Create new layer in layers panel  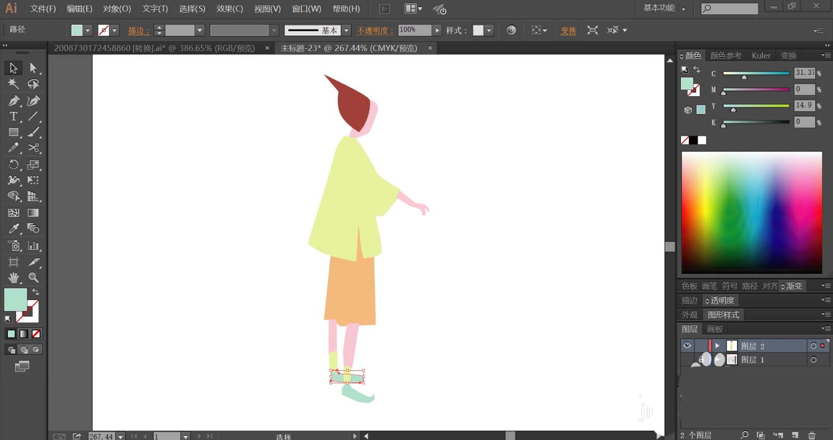tap(795, 435)
